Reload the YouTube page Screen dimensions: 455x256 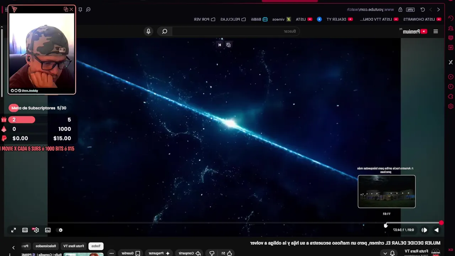[x=423, y=10]
